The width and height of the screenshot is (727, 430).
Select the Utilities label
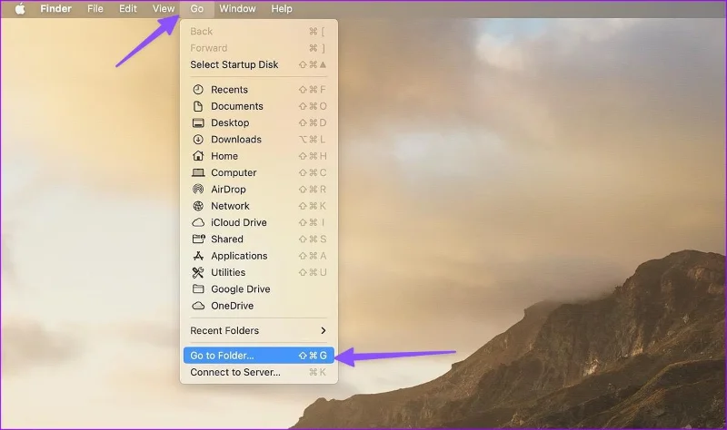pyautogui.click(x=228, y=272)
